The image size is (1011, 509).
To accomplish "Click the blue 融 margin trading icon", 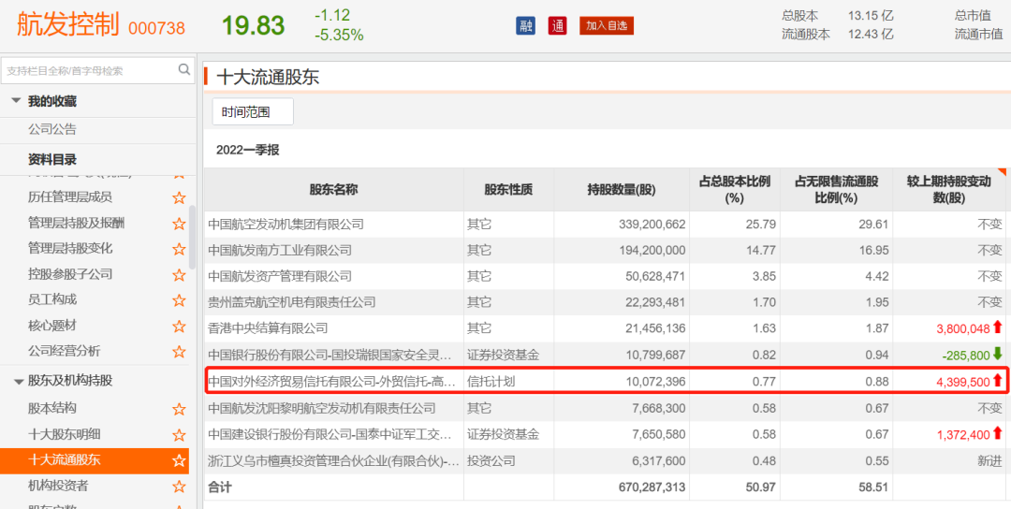I will [526, 25].
